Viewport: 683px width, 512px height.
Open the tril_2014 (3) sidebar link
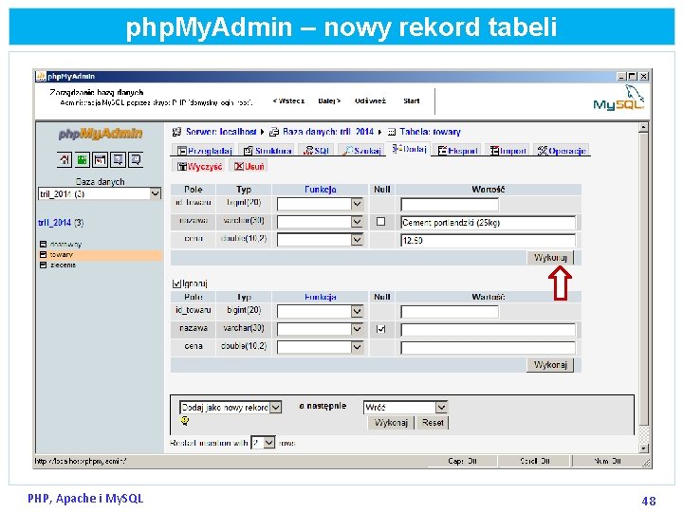tap(61, 223)
